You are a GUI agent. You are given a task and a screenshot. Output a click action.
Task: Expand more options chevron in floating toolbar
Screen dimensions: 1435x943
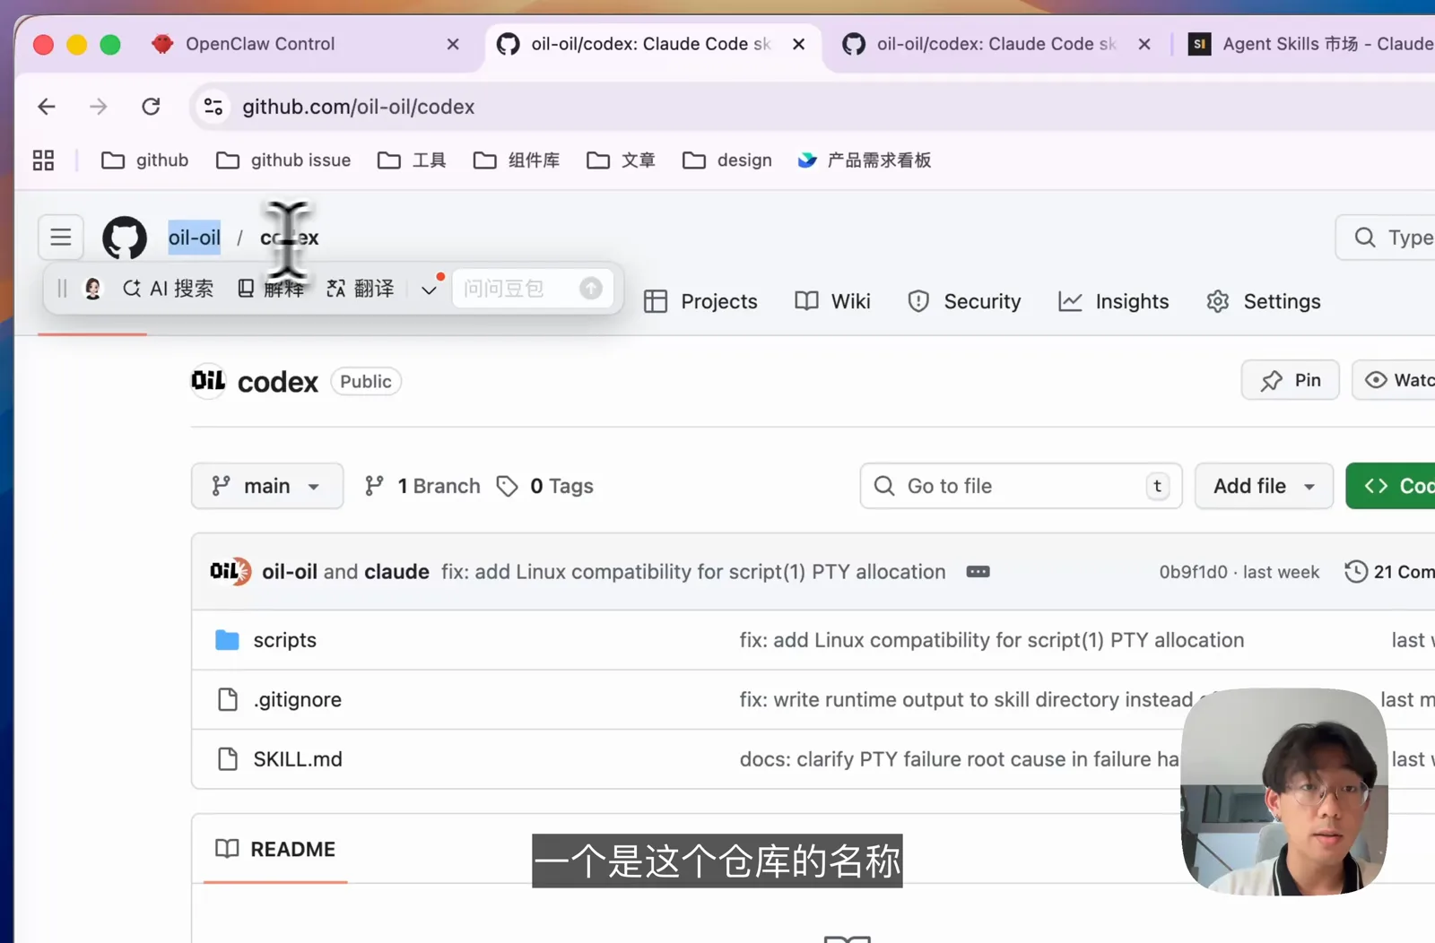coord(429,289)
